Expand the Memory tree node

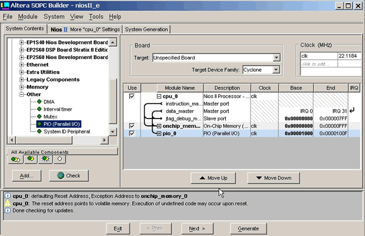click(x=22, y=87)
